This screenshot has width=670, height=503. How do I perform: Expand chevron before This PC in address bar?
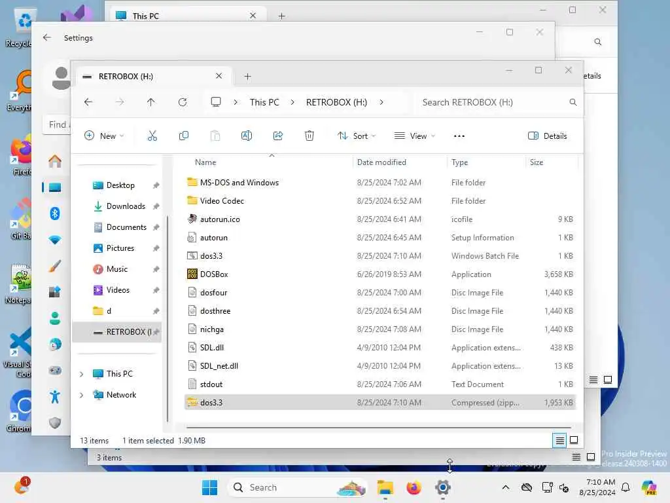(x=236, y=102)
